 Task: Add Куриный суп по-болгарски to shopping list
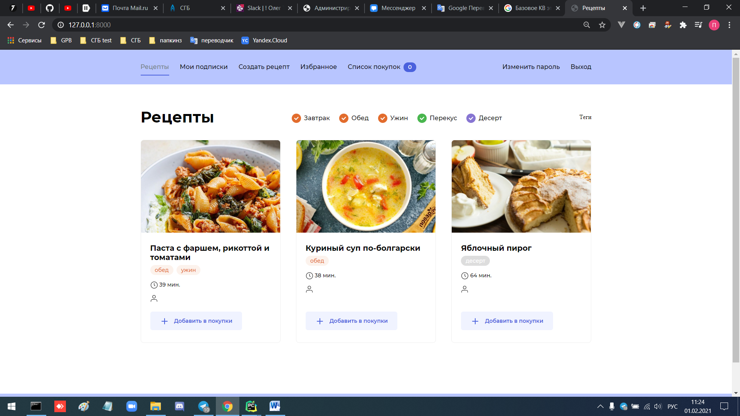click(x=351, y=321)
